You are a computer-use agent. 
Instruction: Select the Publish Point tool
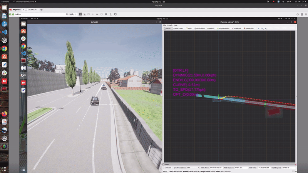click(x=249, y=28)
